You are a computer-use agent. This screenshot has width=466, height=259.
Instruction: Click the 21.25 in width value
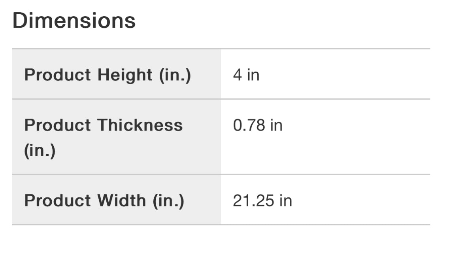[x=262, y=200]
